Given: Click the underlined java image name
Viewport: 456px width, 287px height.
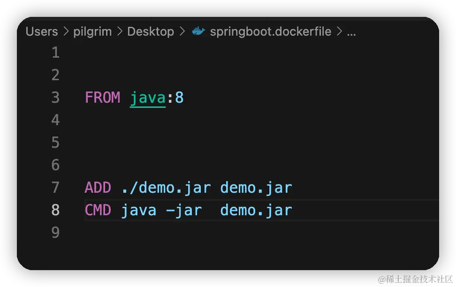Looking at the screenshot, I should click(148, 98).
